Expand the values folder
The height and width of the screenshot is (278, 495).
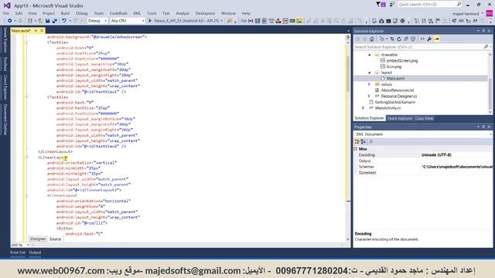[369, 84]
